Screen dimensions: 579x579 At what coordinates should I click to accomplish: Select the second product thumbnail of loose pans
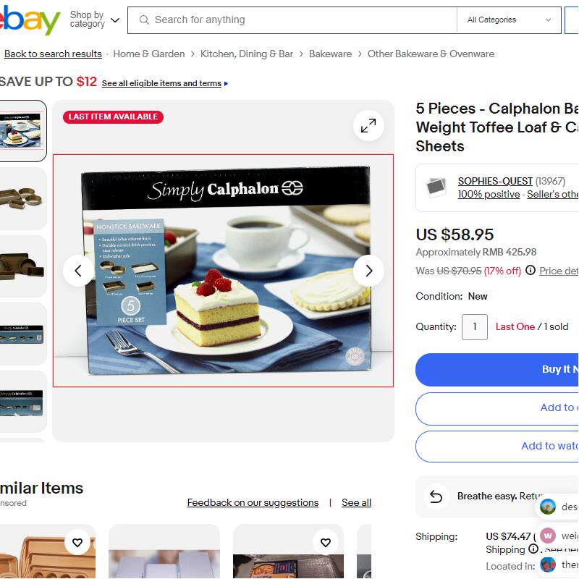click(x=22, y=198)
